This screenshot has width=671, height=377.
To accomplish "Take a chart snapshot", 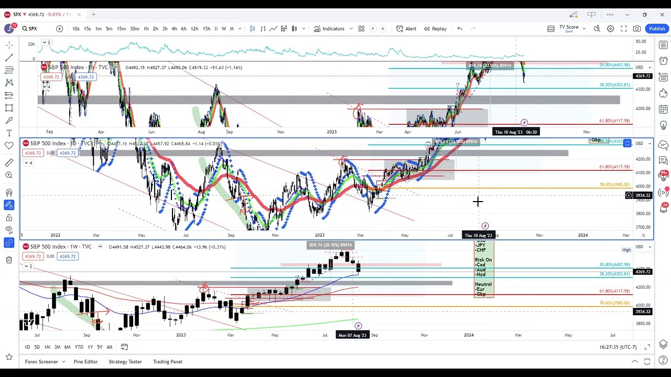I will point(637,29).
